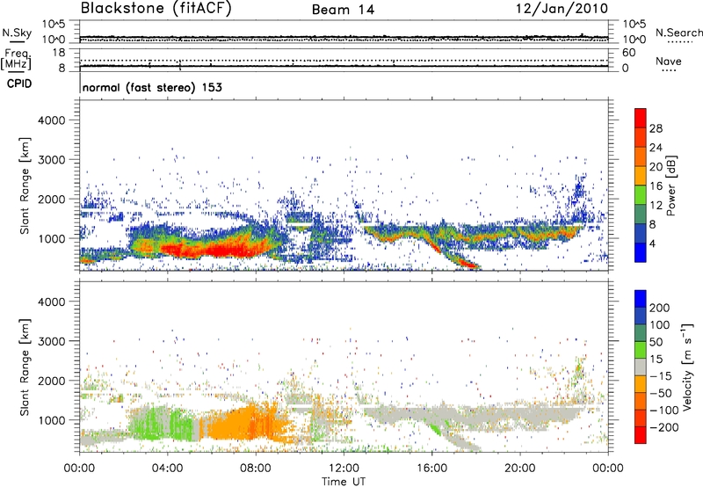Click the Power [dB] colorbar label
This screenshot has width=703, height=487.
click(671, 185)
